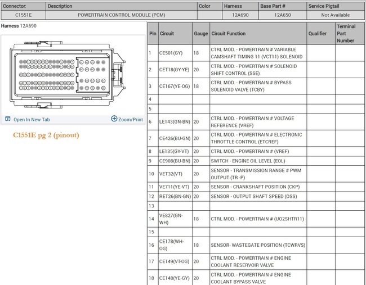This screenshot has width=366, height=285.
Task: Select the Gauge column header
Action: 201,34
